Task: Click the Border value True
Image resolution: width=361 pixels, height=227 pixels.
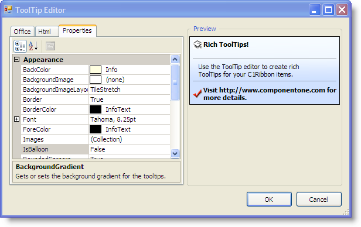Action: 97,99
